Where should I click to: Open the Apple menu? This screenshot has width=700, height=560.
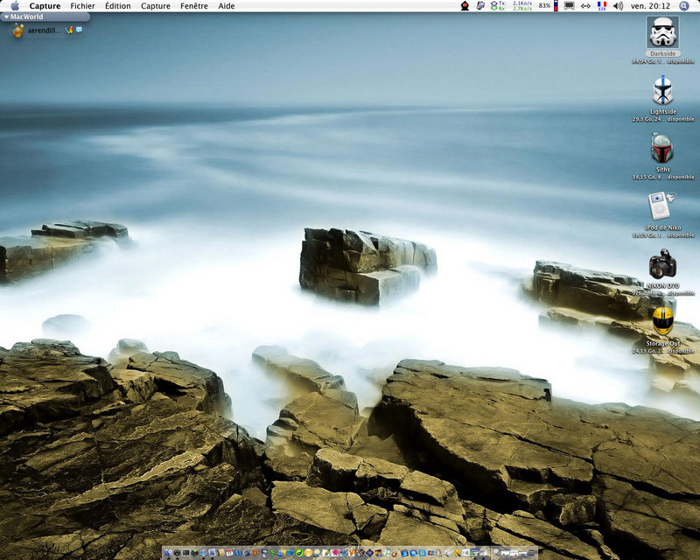[15, 6]
